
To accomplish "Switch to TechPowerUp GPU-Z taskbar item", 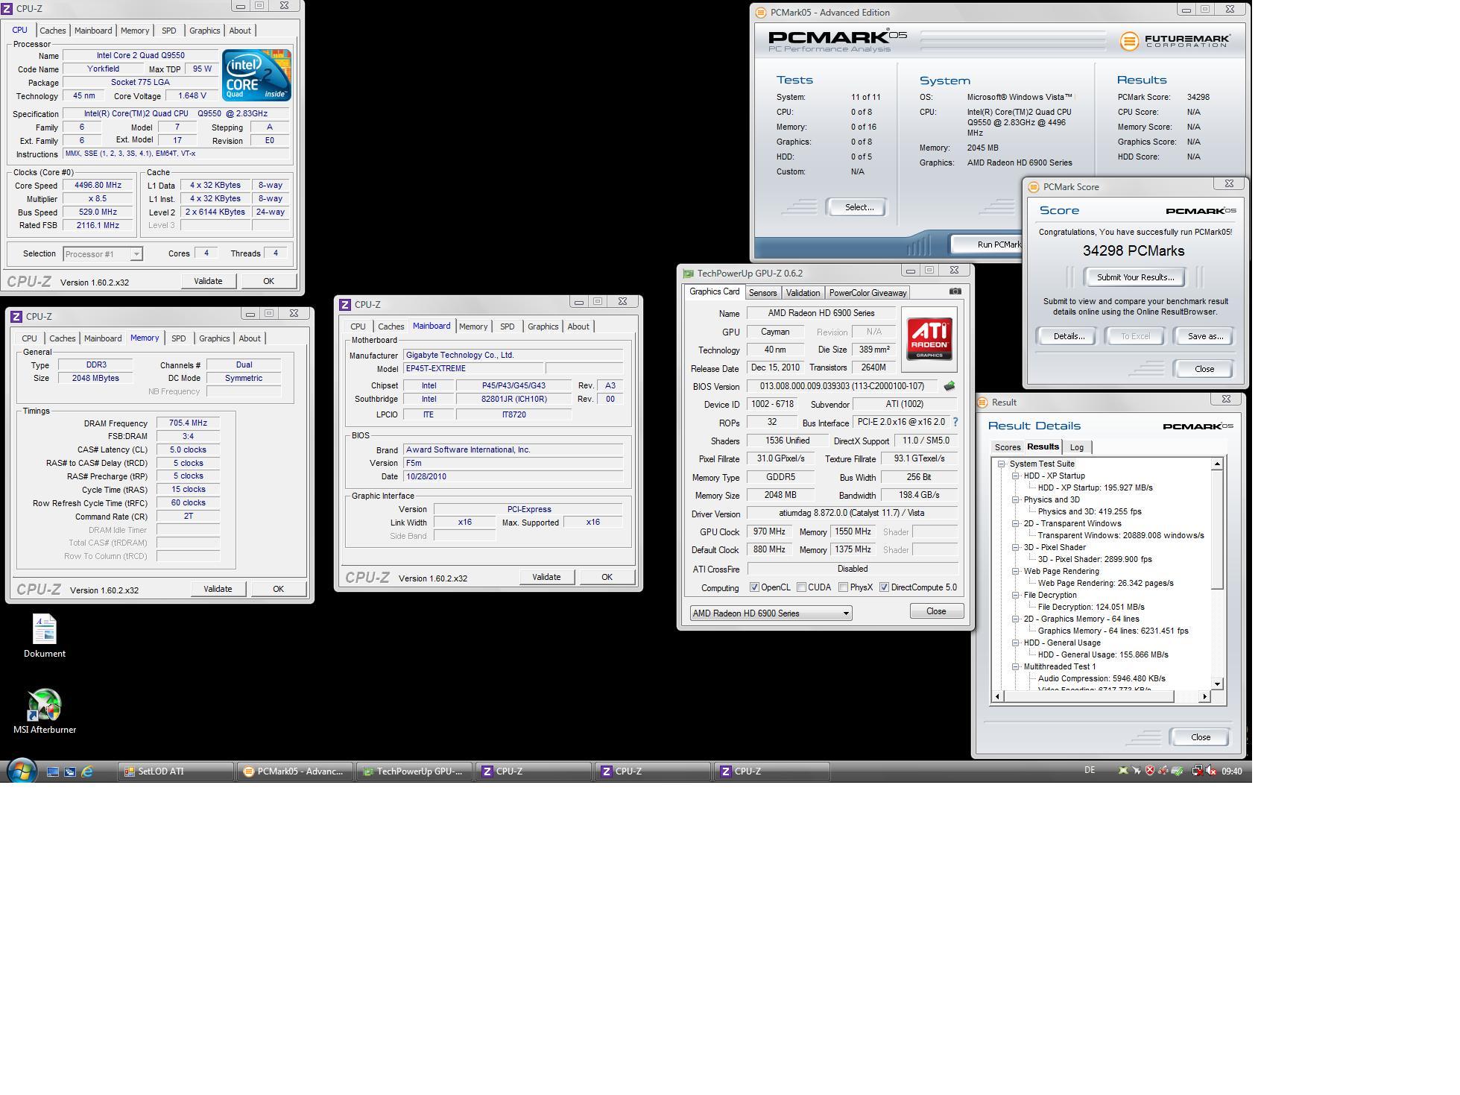I will tap(414, 771).
